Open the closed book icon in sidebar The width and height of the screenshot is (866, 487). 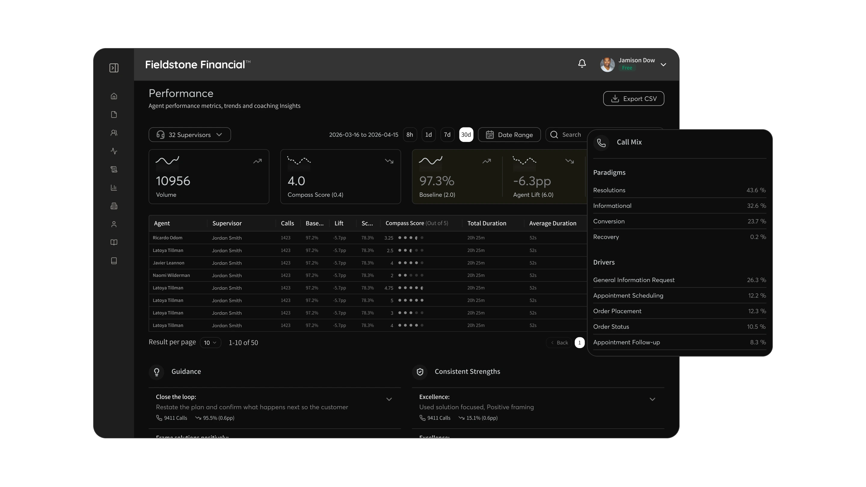pyautogui.click(x=114, y=261)
